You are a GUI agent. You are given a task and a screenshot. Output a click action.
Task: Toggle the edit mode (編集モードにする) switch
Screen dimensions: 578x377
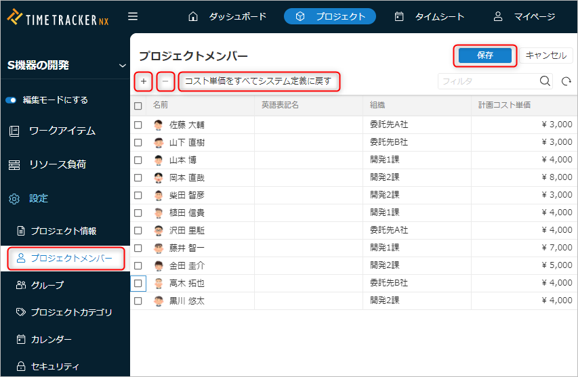(x=11, y=100)
